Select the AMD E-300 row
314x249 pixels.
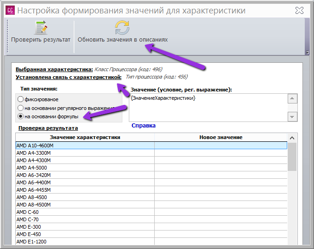(151, 227)
